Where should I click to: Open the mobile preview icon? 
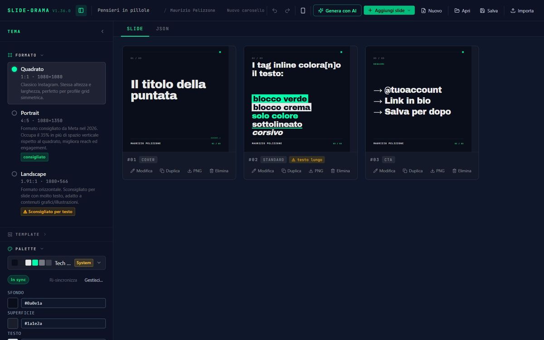coord(303,10)
